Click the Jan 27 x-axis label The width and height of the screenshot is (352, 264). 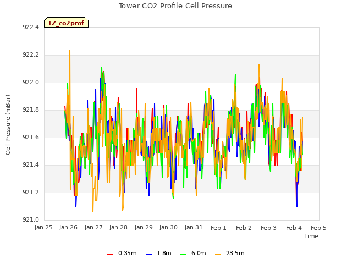(x=94, y=228)
